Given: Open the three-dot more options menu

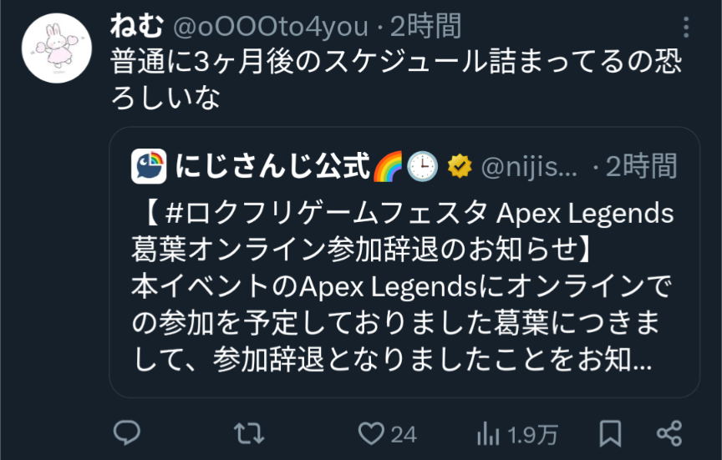Looking at the screenshot, I should (x=686, y=28).
